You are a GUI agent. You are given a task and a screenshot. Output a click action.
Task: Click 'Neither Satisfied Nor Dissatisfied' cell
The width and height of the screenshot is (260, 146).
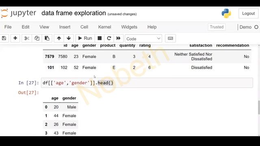pyautogui.click(x=193, y=56)
